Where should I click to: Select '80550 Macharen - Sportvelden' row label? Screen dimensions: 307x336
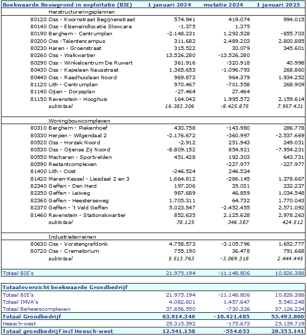pos(71,157)
